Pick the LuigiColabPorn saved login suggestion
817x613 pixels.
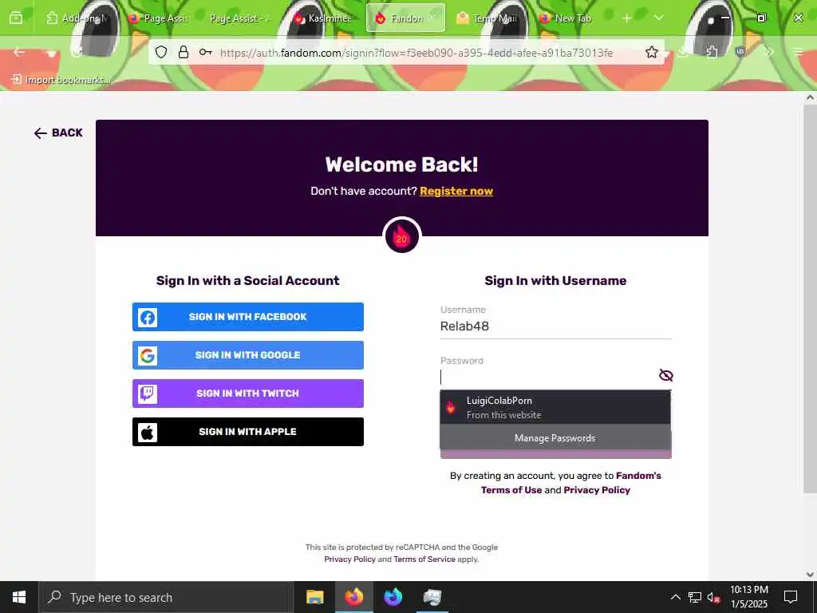[555, 408]
